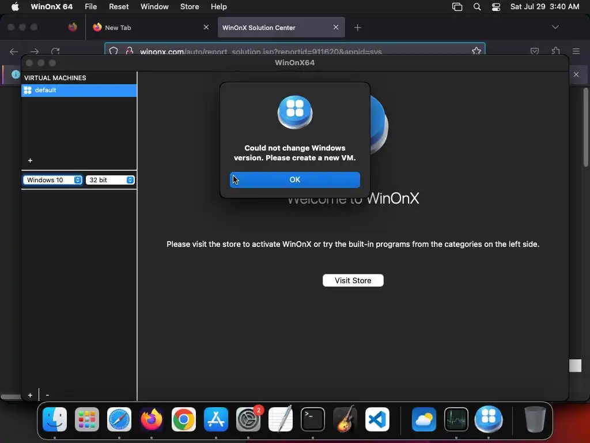The height and width of the screenshot is (443, 590).
Task: Open the 32 bit architecture dropdown
Action: pos(110,180)
